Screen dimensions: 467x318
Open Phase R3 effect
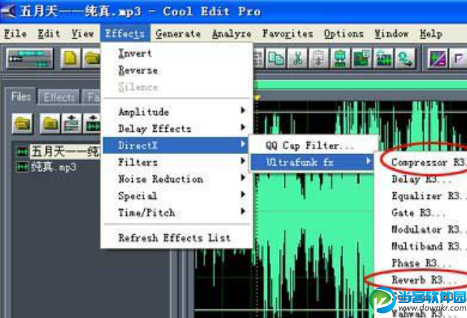tap(420, 263)
